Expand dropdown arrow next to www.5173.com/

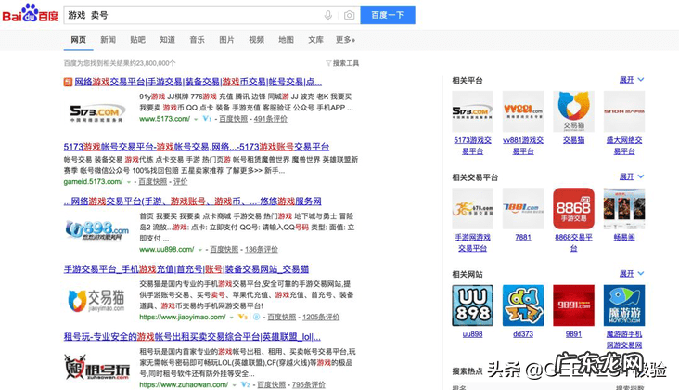196,119
